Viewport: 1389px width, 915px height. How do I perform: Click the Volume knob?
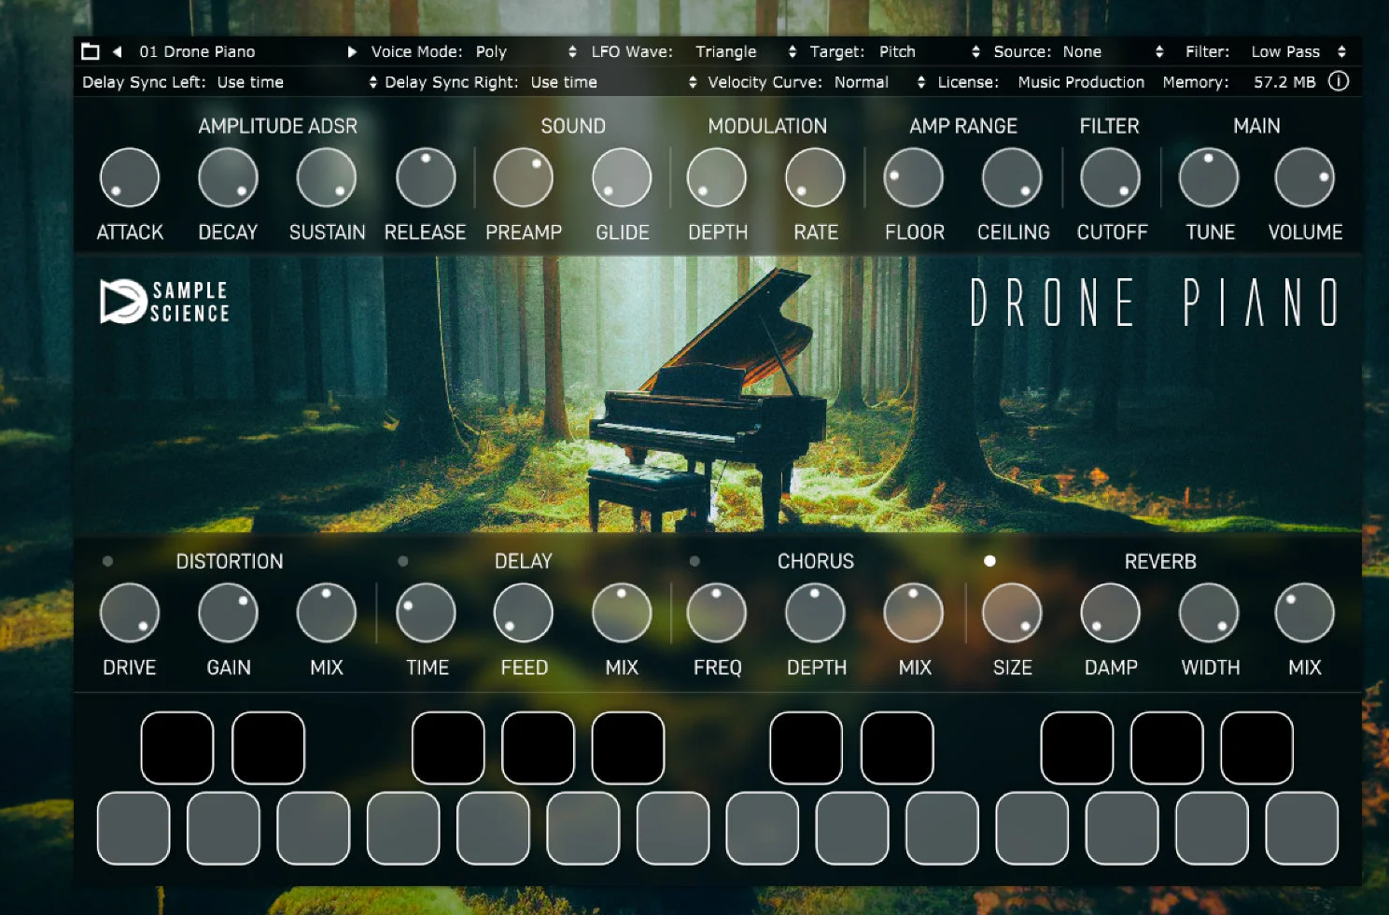coord(1304,177)
